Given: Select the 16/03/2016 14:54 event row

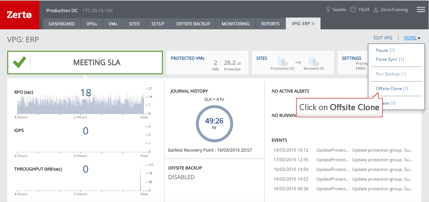Looking at the screenshot, I should [x=343, y=169].
